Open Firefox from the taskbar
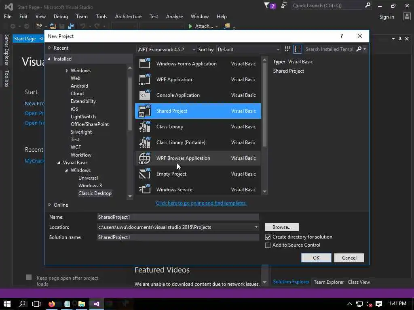This screenshot has height=310, width=414. click(52, 304)
